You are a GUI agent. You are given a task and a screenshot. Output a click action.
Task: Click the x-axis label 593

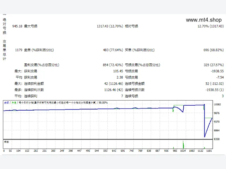pyautogui.click(x=105, y=151)
